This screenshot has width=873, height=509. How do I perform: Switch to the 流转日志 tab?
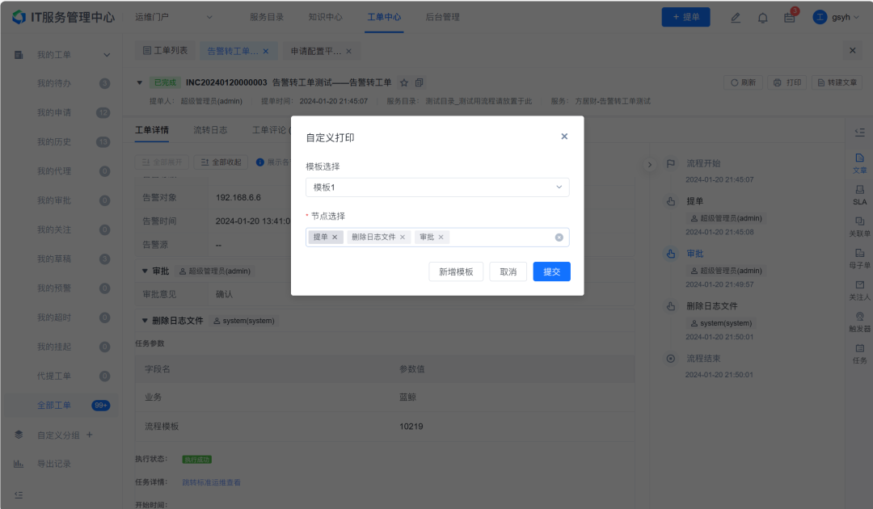coord(210,130)
